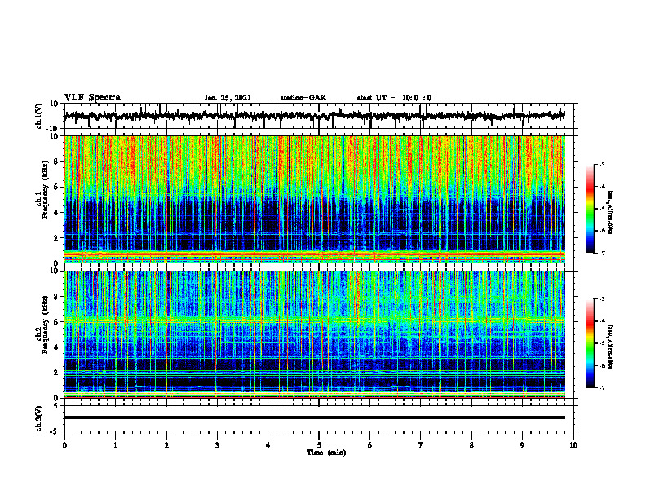Click the 'Time (min)' axis label
The image size is (646, 499).
point(326,453)
